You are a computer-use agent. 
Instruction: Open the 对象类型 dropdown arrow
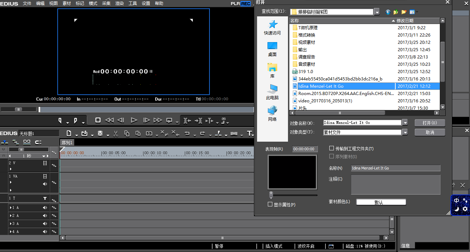pos(405,132)
